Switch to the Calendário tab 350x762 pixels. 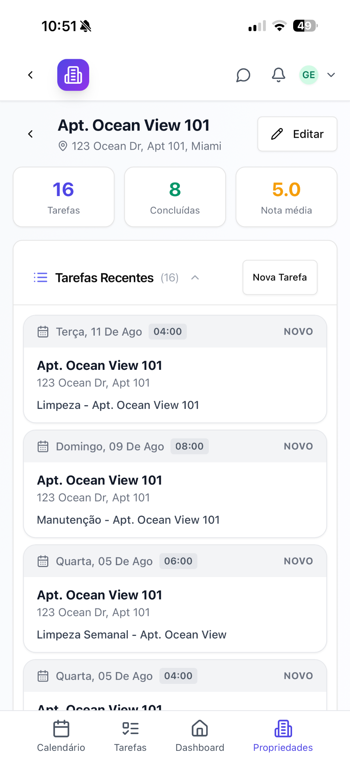61,736
